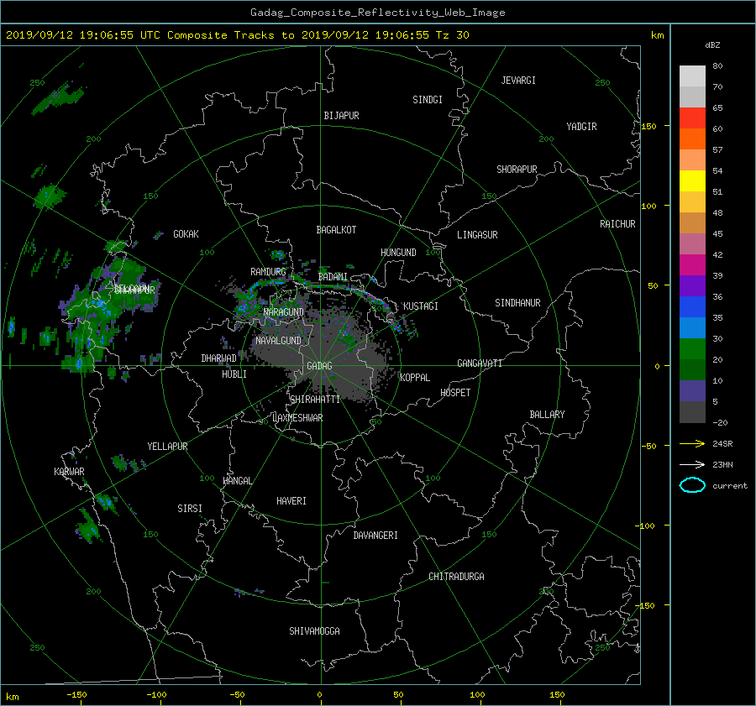Click the 150 tick on the bottom km axis
The image size is (756, 706).
(x=557, y=694)
